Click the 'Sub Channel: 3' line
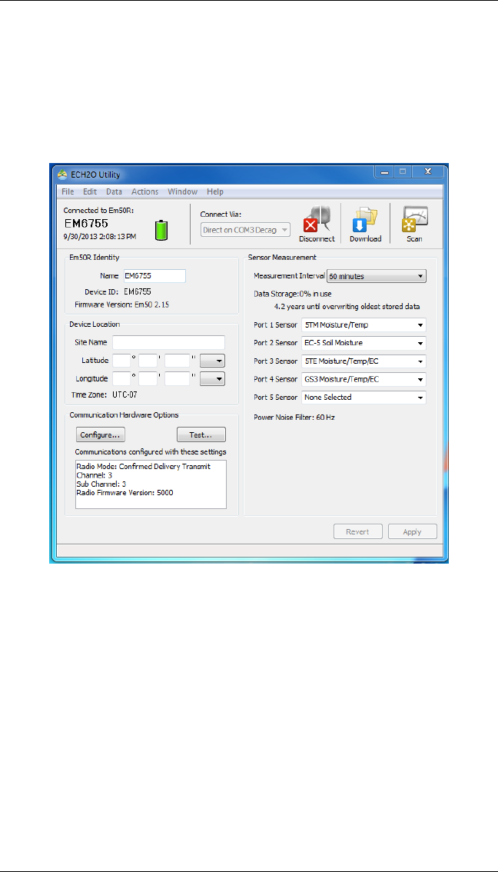498x872 pixels. coord(100,484)
